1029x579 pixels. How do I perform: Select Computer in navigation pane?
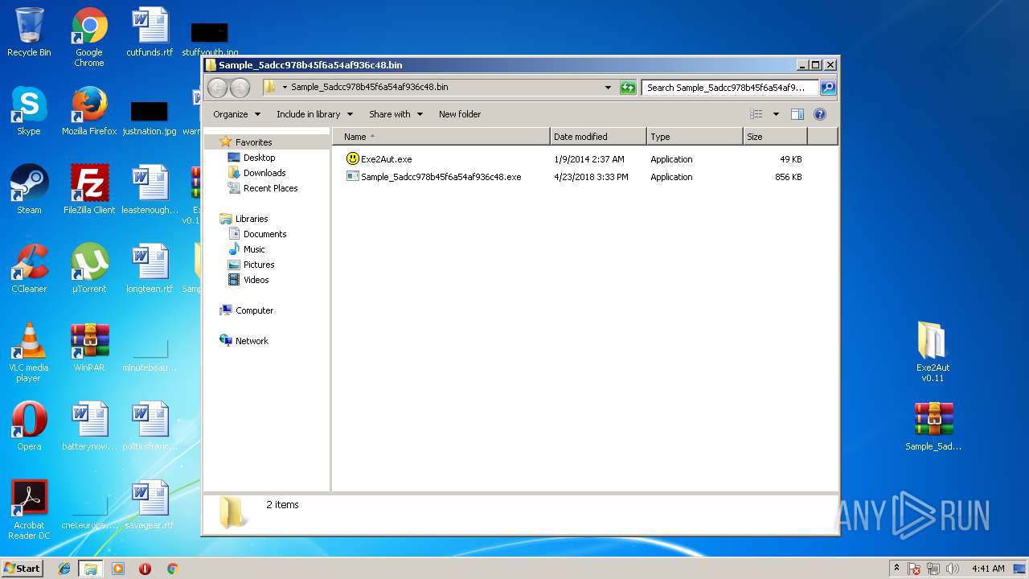(x=254, y=310)
